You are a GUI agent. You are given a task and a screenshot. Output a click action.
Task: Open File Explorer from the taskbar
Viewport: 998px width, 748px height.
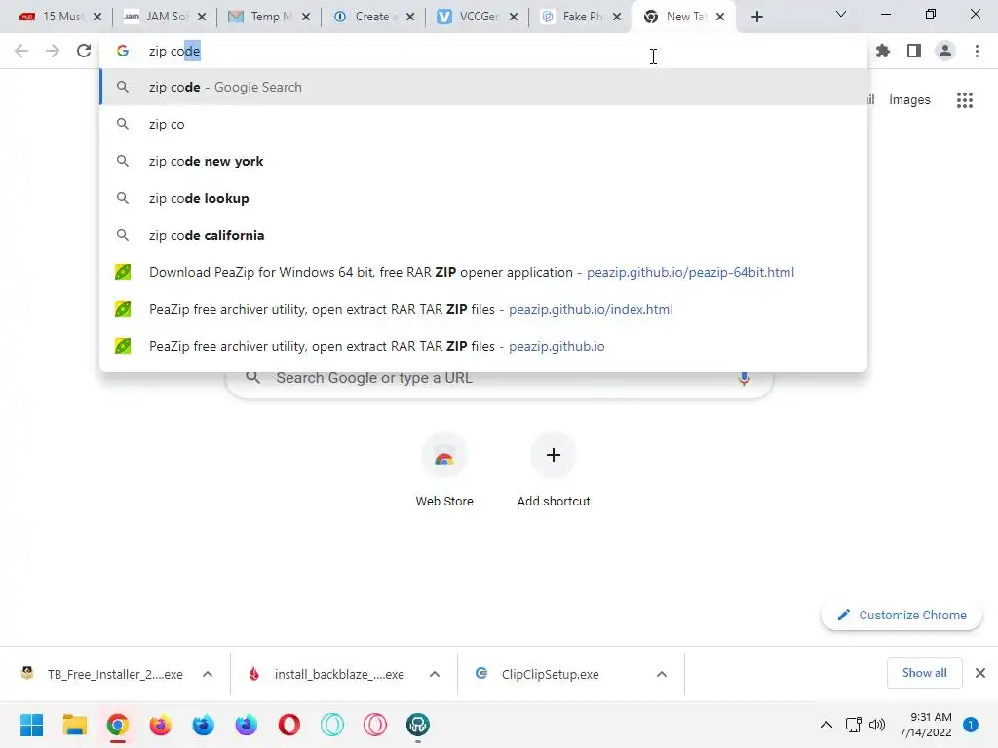[x=74, y=725]
